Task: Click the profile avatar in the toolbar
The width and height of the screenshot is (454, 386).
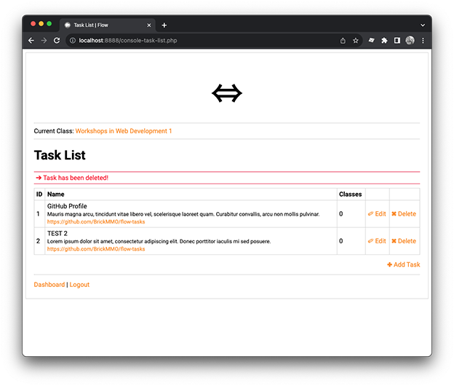Action: (410, 41)
